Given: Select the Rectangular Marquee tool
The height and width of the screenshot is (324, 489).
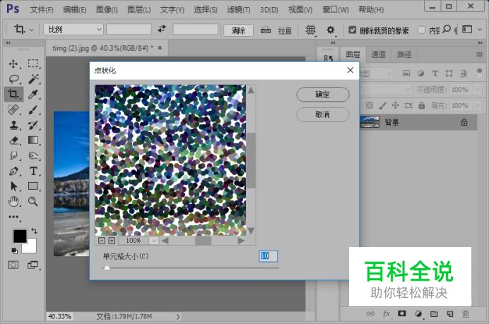Looking at the screenshot, I should [33, 64].
